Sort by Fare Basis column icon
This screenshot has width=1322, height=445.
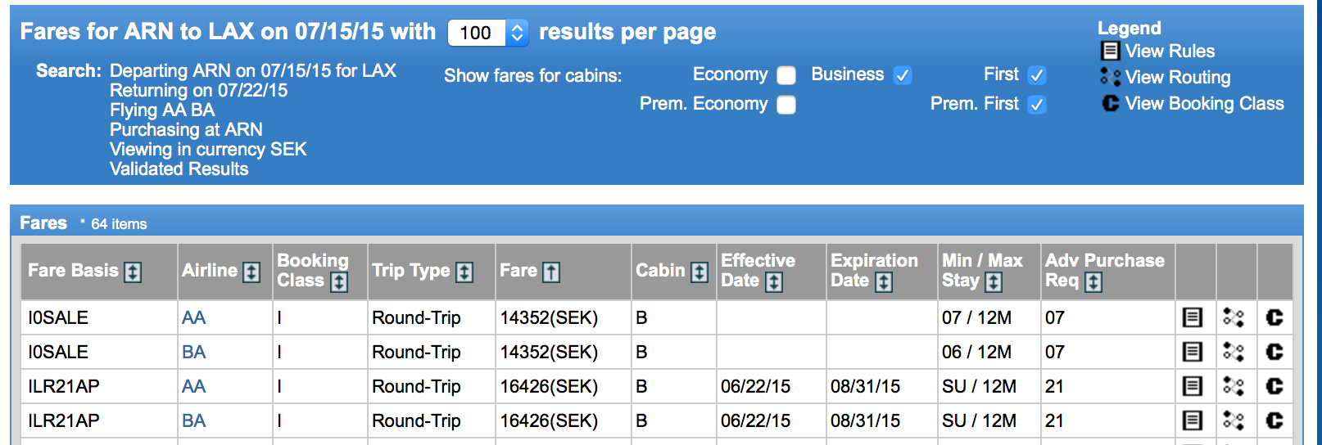tap(133, 272)
